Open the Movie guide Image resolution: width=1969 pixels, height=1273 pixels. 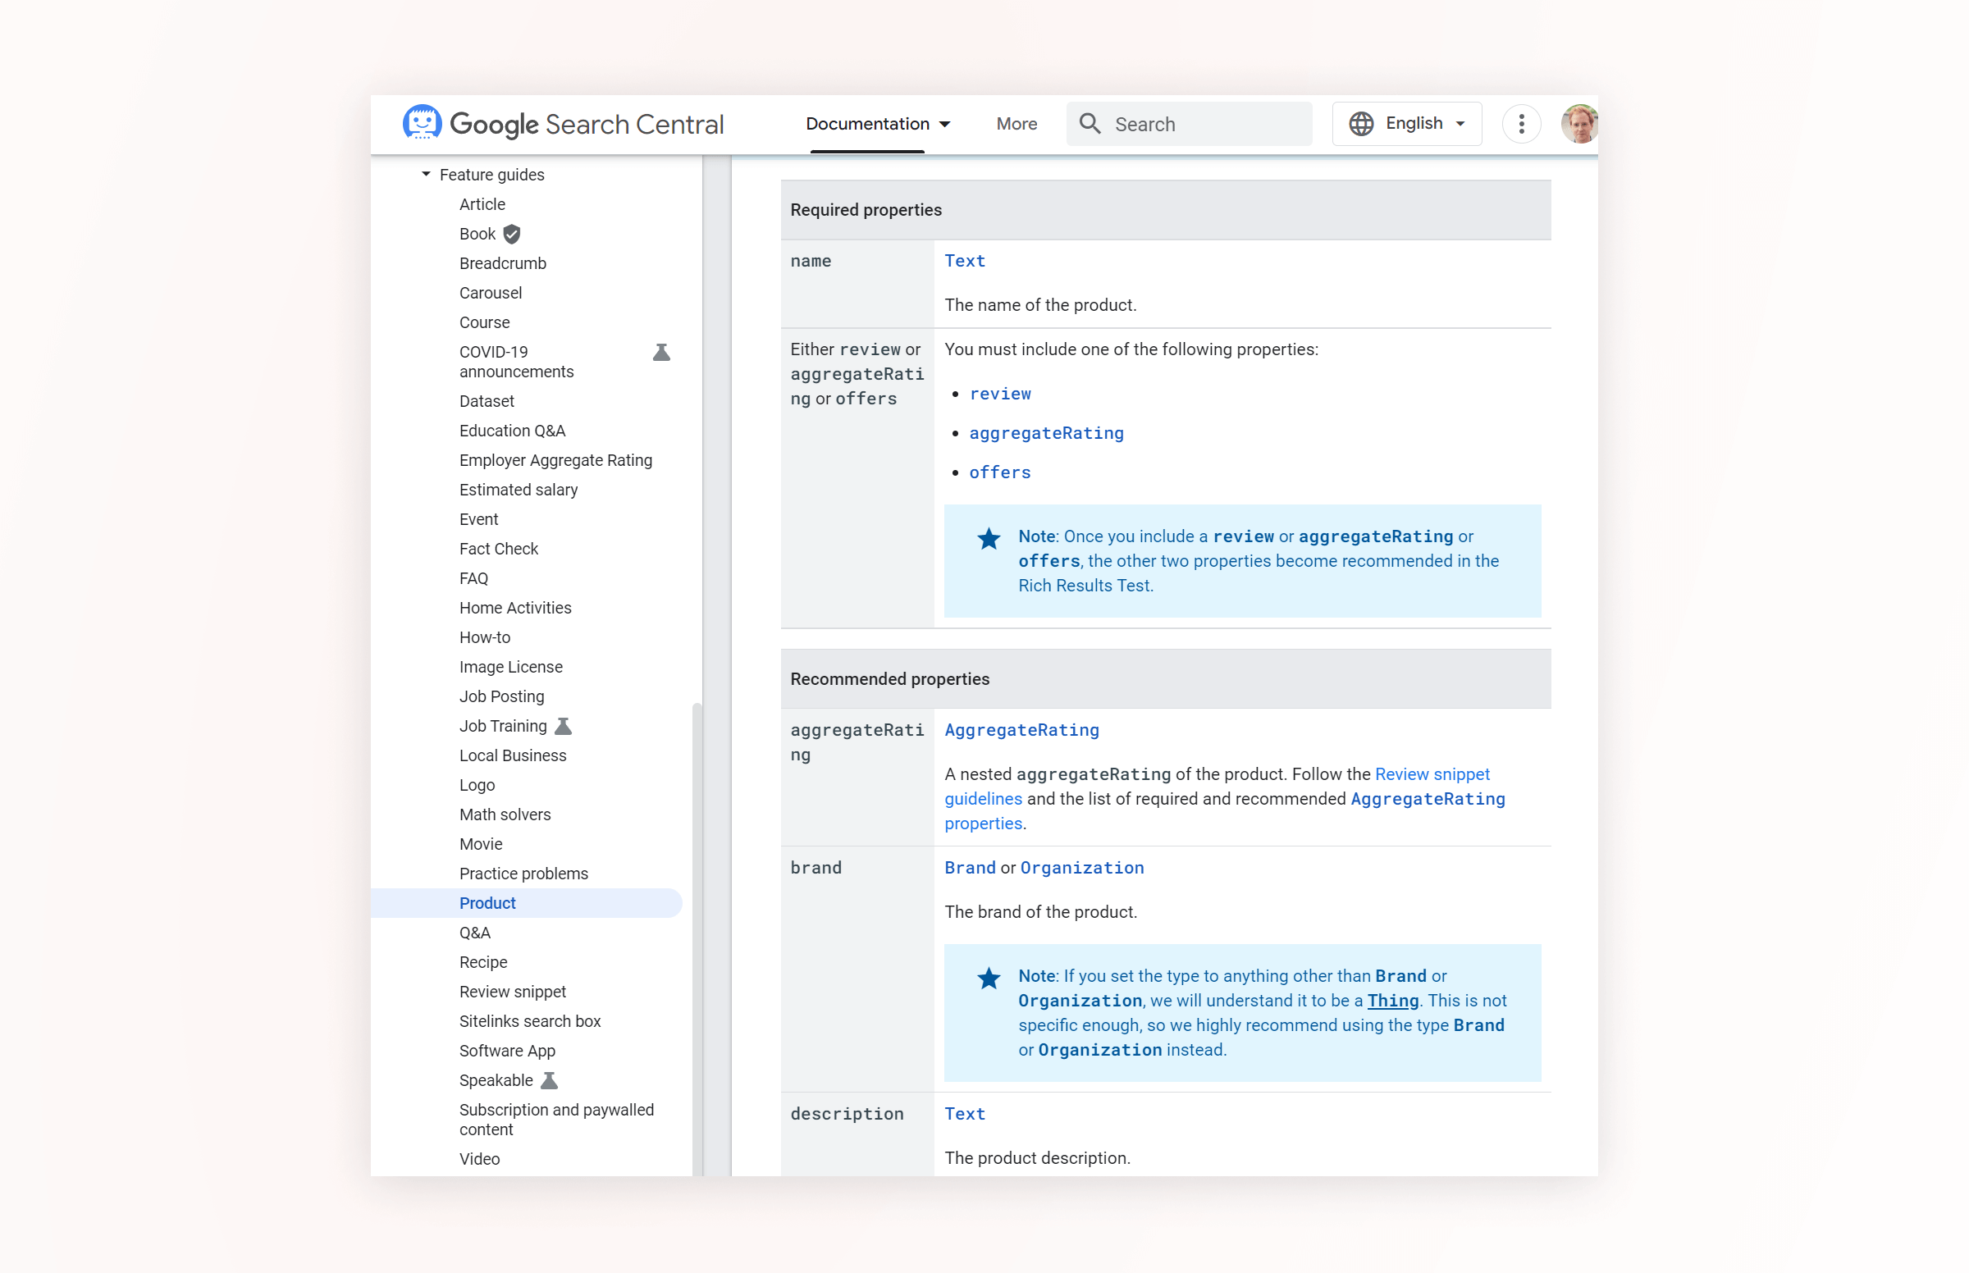pyautogui.click(x=480, y=844)
